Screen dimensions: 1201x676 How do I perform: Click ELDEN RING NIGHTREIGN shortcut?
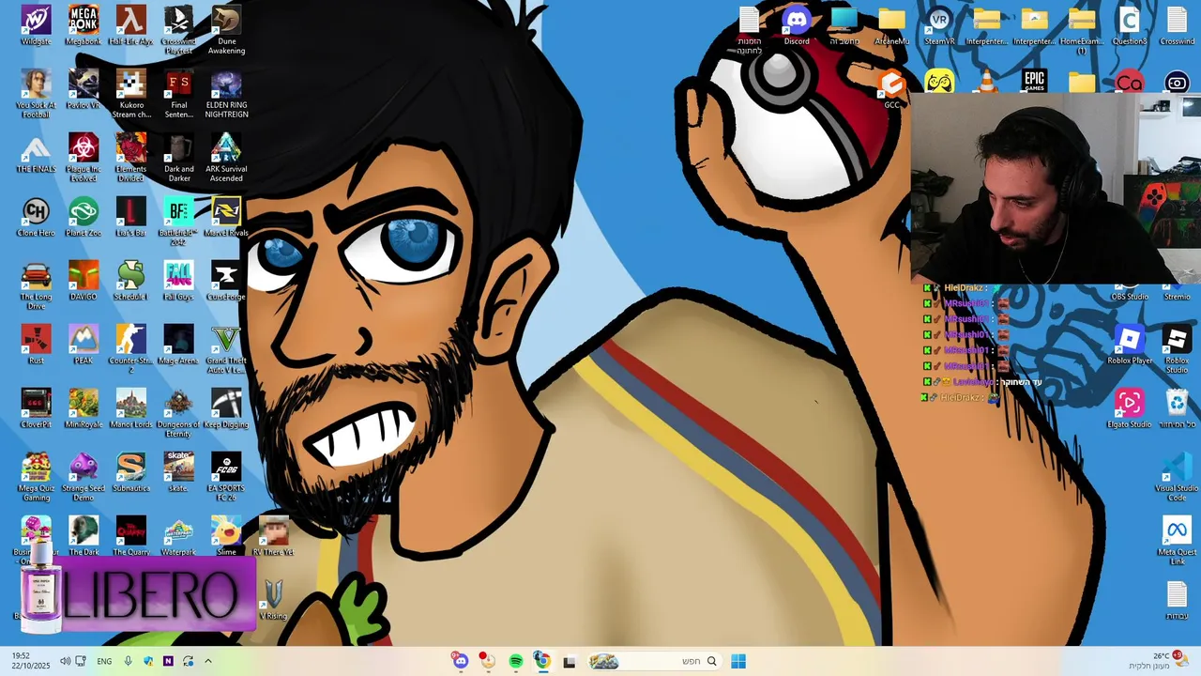226,94
